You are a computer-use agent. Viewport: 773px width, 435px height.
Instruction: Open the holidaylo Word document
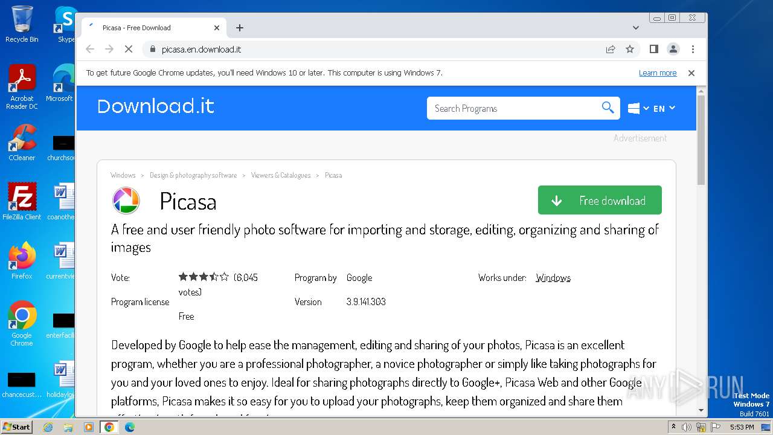(62, 379)
